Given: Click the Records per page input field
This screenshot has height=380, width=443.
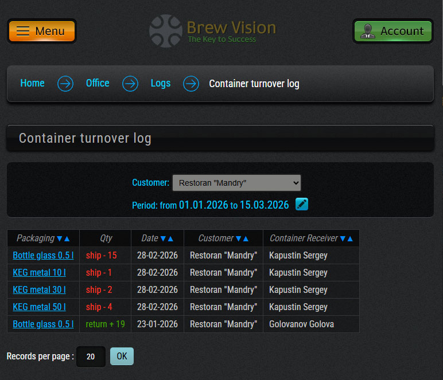Looking at the screenshot, I should [91, 357].
